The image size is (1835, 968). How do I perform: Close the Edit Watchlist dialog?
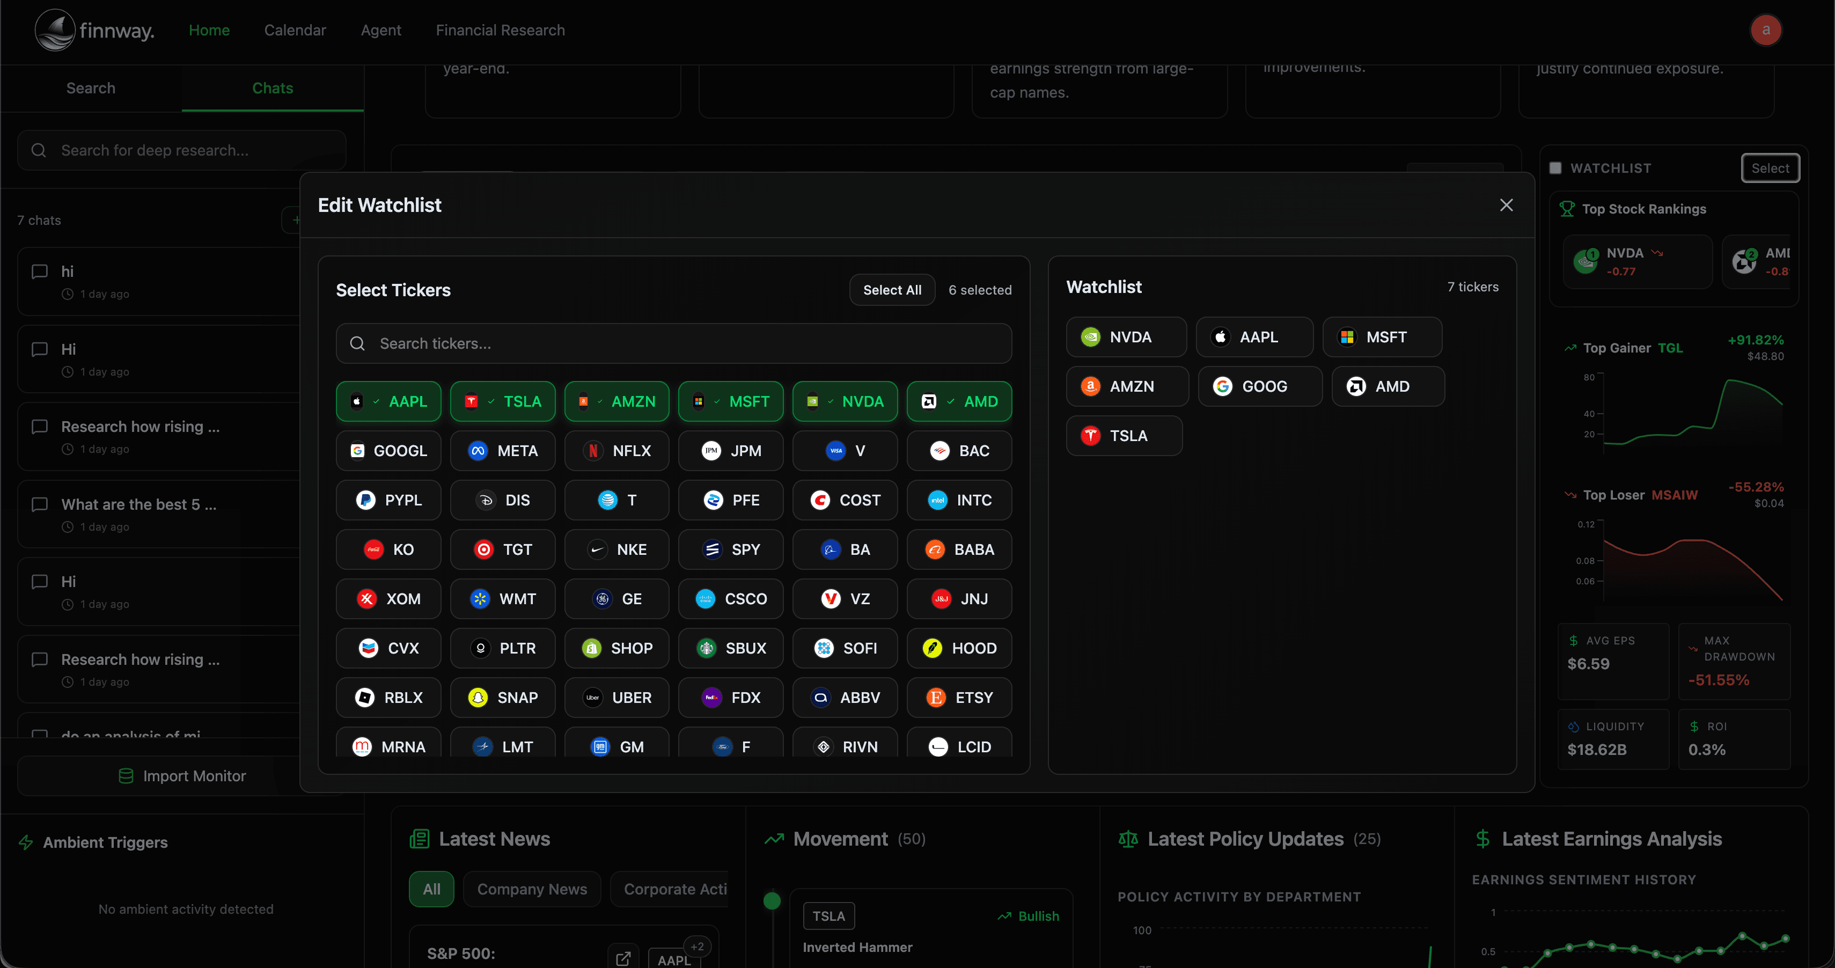pos(1506,205)
